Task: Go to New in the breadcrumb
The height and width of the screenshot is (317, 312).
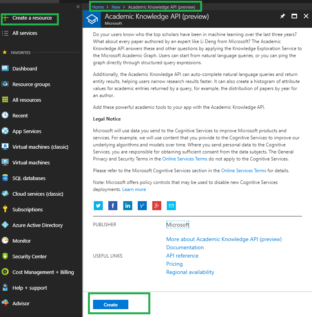Action: coord(116,7)
